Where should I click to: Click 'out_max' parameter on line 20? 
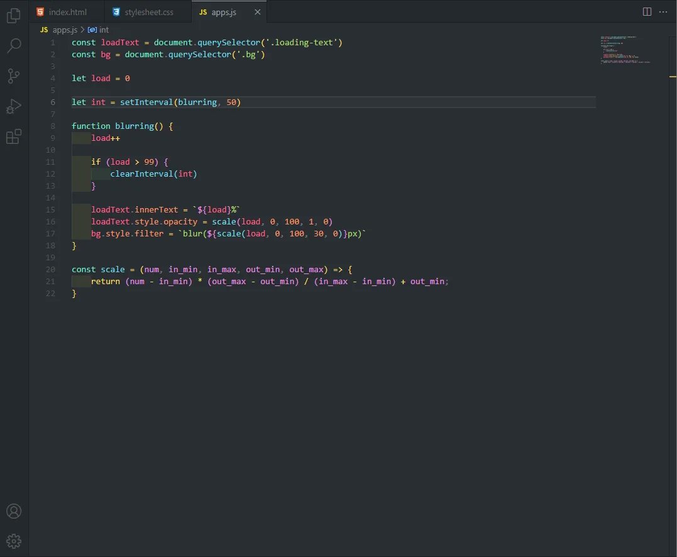pos(306,270)
